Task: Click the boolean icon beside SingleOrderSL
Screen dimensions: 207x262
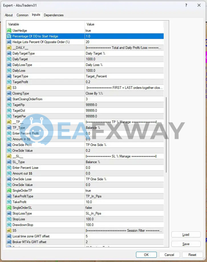Action: (x=9, y=208)
